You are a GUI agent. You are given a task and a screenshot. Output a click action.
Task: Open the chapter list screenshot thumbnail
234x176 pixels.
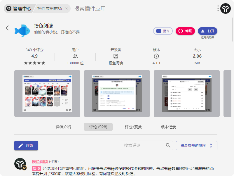tap(186, 94)
